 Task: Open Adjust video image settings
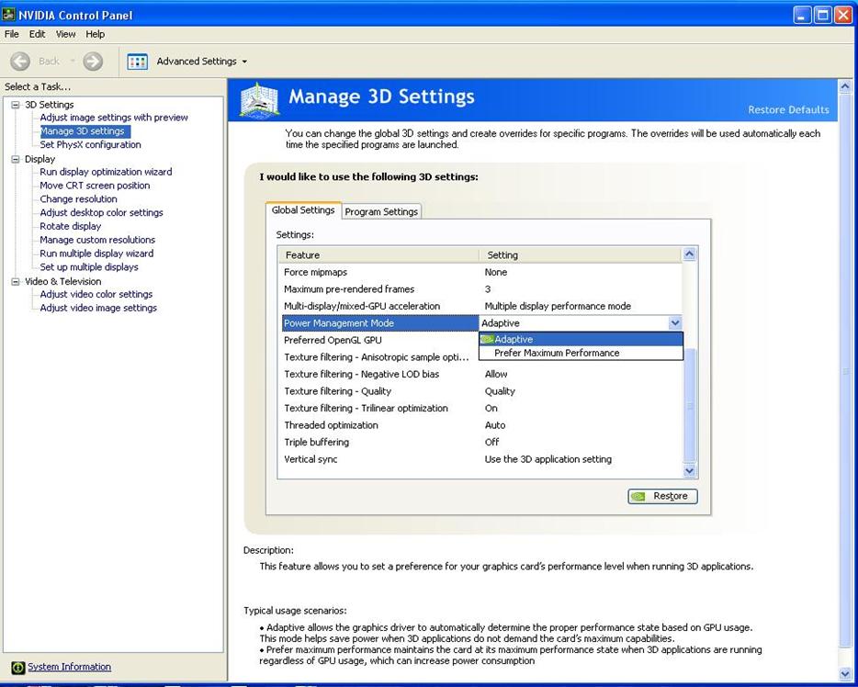pyautogui.click(x=98, y=308)
